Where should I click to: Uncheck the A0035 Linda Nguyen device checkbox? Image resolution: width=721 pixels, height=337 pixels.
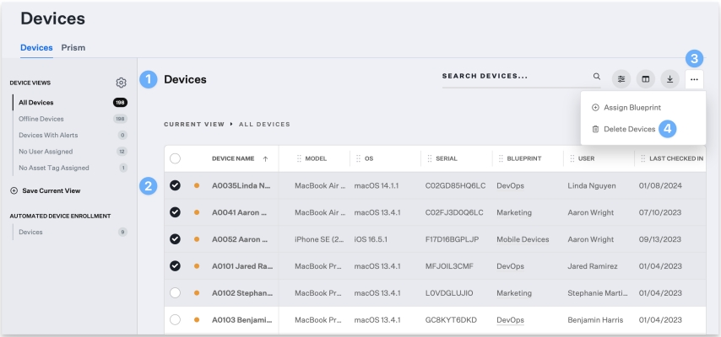(x=176, y=185)
